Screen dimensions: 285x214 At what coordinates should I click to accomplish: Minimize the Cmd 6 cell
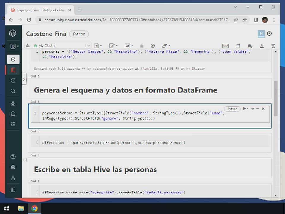coord(258,108)
